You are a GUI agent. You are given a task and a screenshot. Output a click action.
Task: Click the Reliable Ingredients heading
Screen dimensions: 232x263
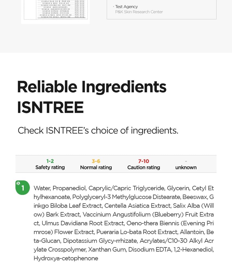[x=91, y=87]
